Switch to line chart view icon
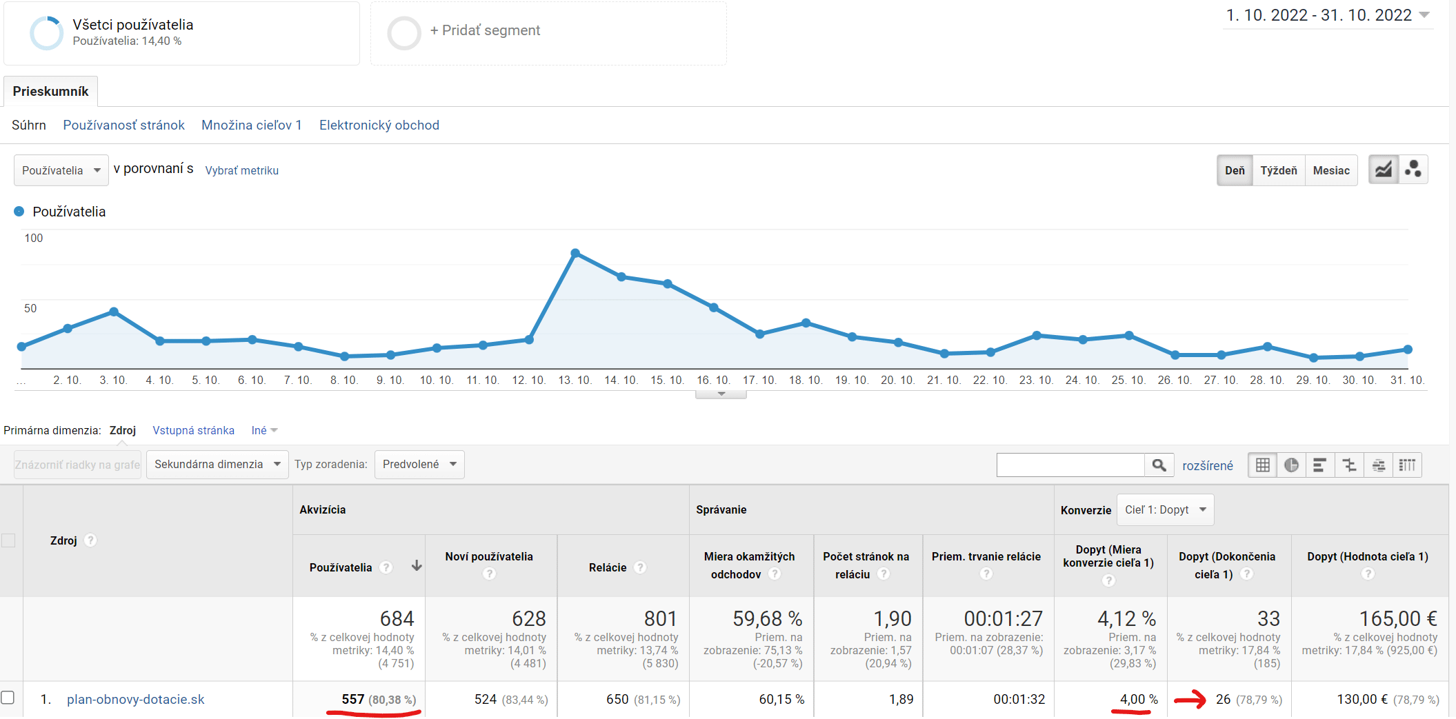 [1383, 170]
